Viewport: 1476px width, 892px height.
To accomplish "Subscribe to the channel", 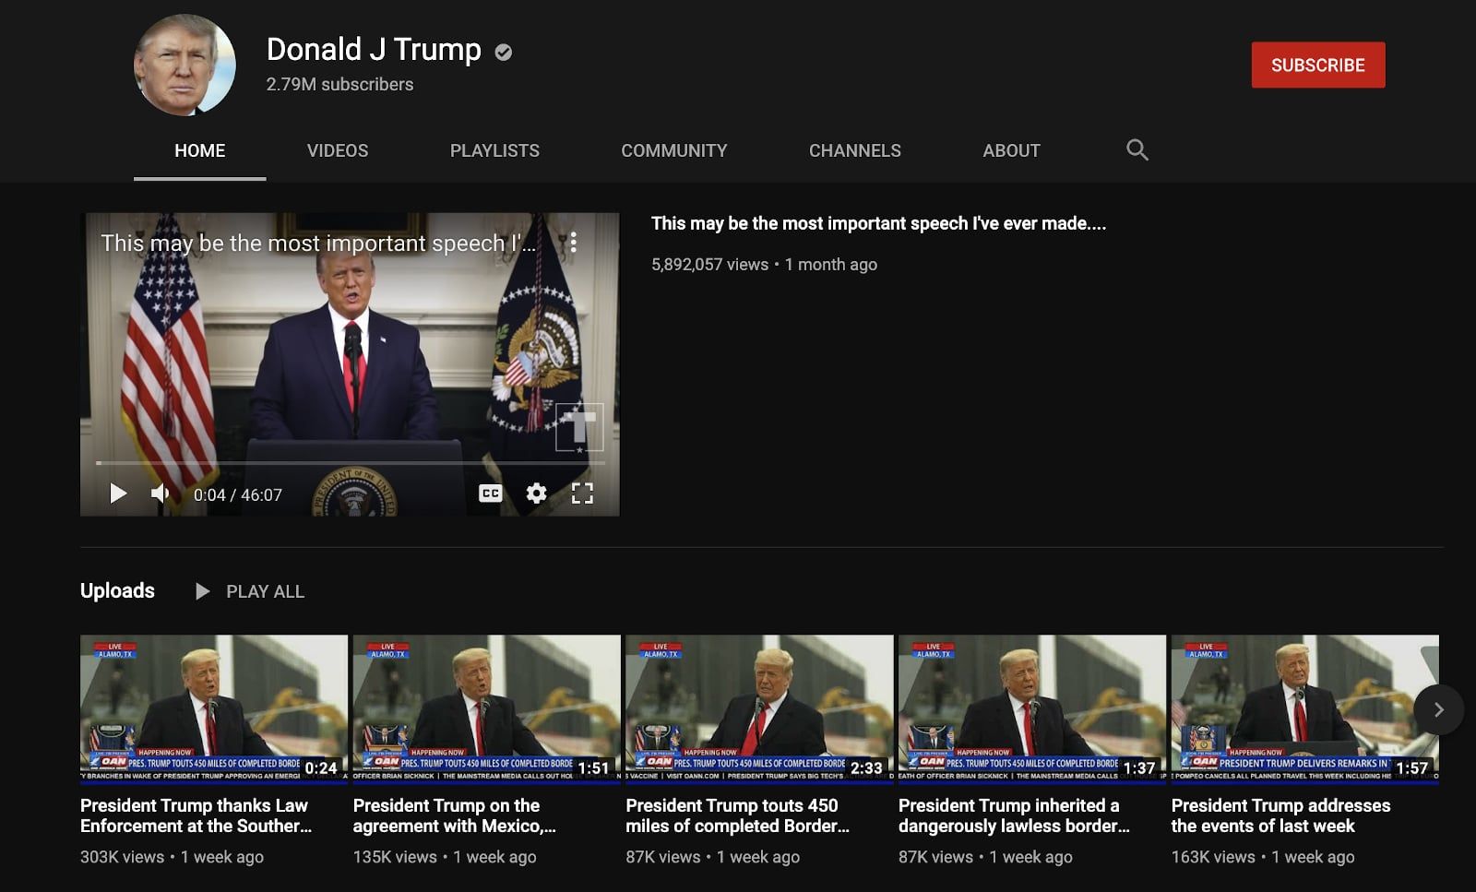I will [1317, 65].
